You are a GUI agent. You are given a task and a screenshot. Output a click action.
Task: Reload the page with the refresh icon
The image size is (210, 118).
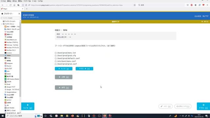(10, 5)
